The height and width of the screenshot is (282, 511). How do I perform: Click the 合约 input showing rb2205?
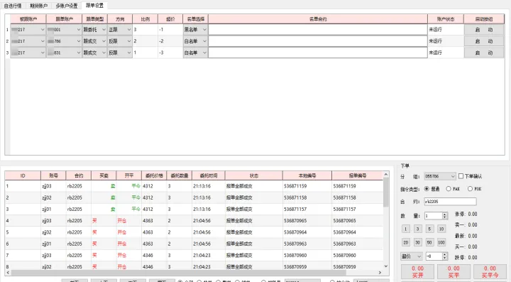[x=450, y=202]
